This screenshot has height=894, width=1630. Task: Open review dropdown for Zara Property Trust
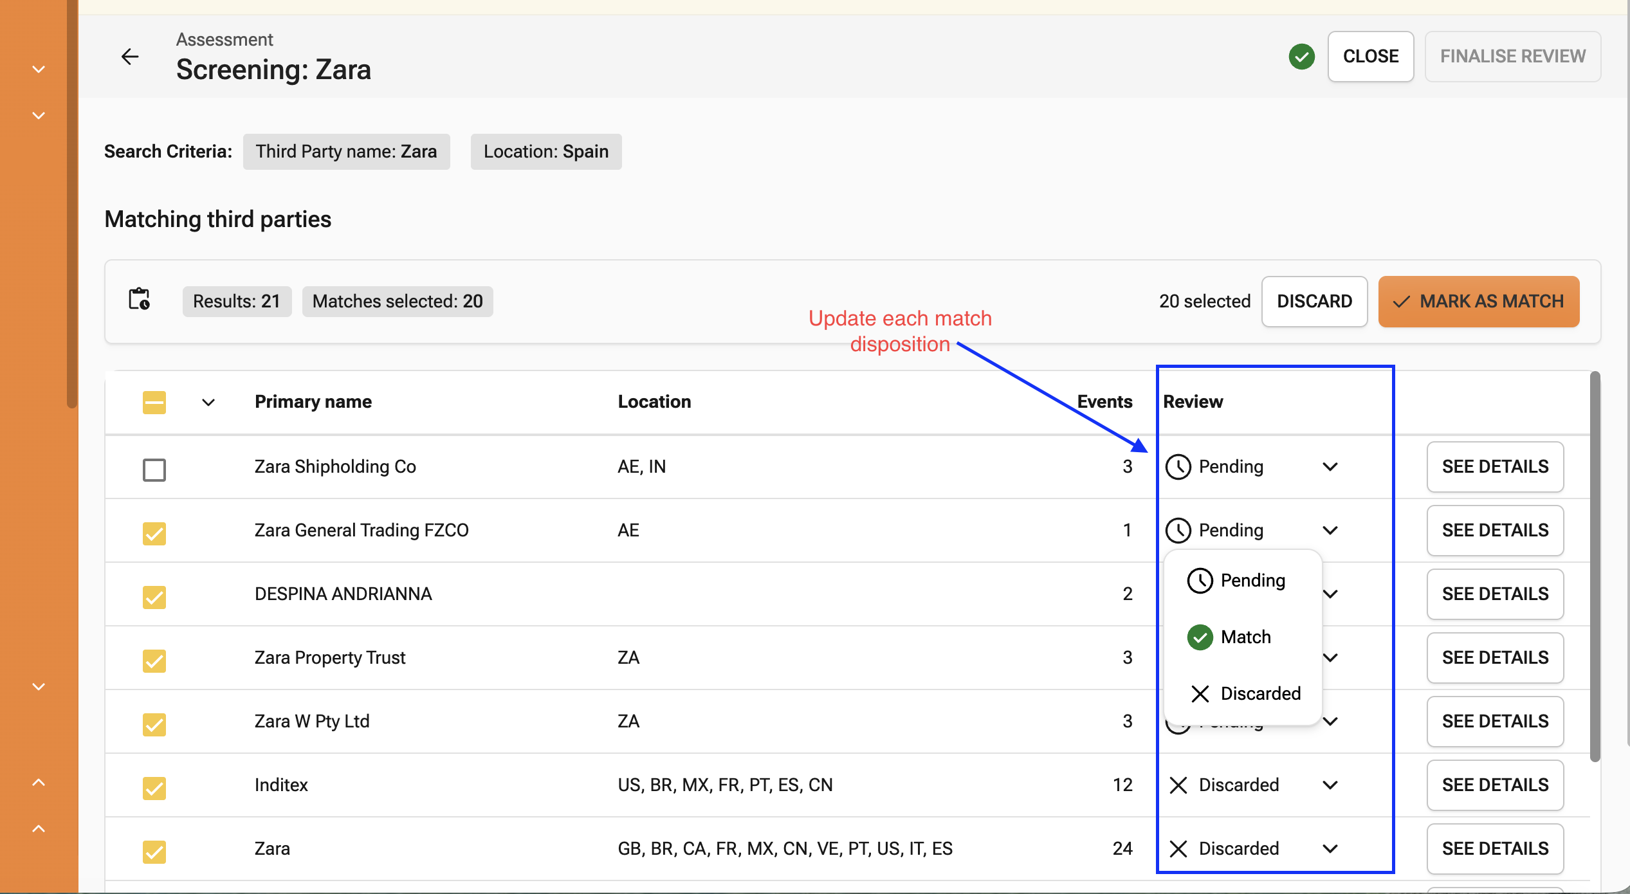(x=1332, y=657)
